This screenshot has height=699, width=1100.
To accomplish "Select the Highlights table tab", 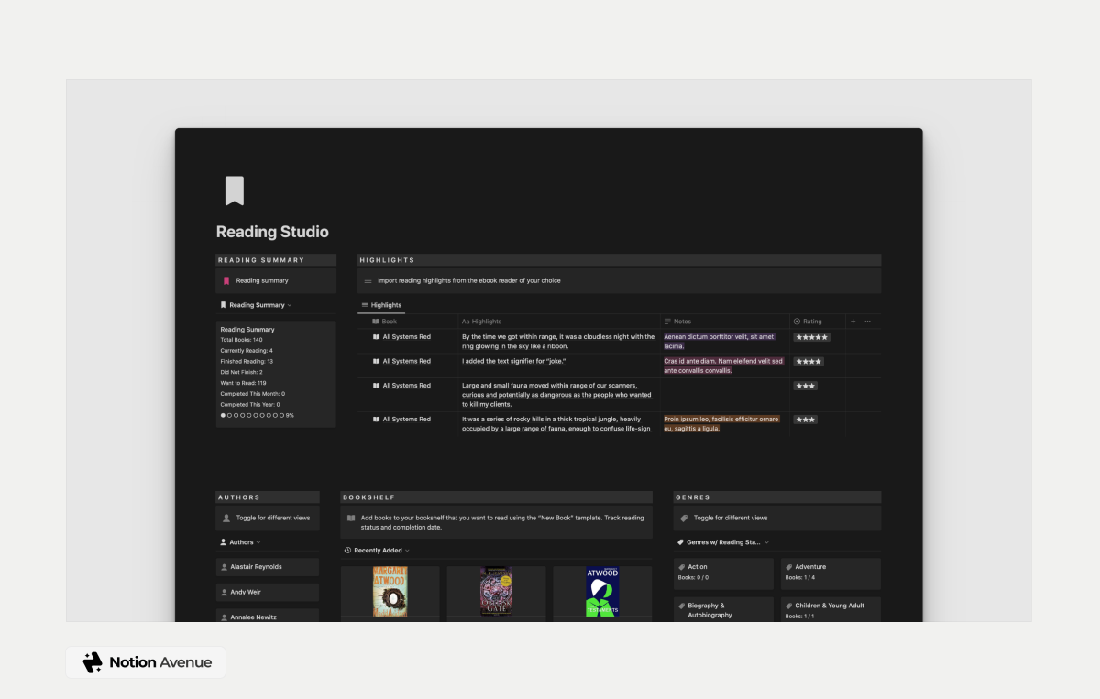I will pos(381,305).
